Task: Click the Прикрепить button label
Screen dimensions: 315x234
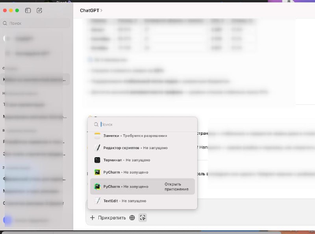Action: click(x=112, y=218)
